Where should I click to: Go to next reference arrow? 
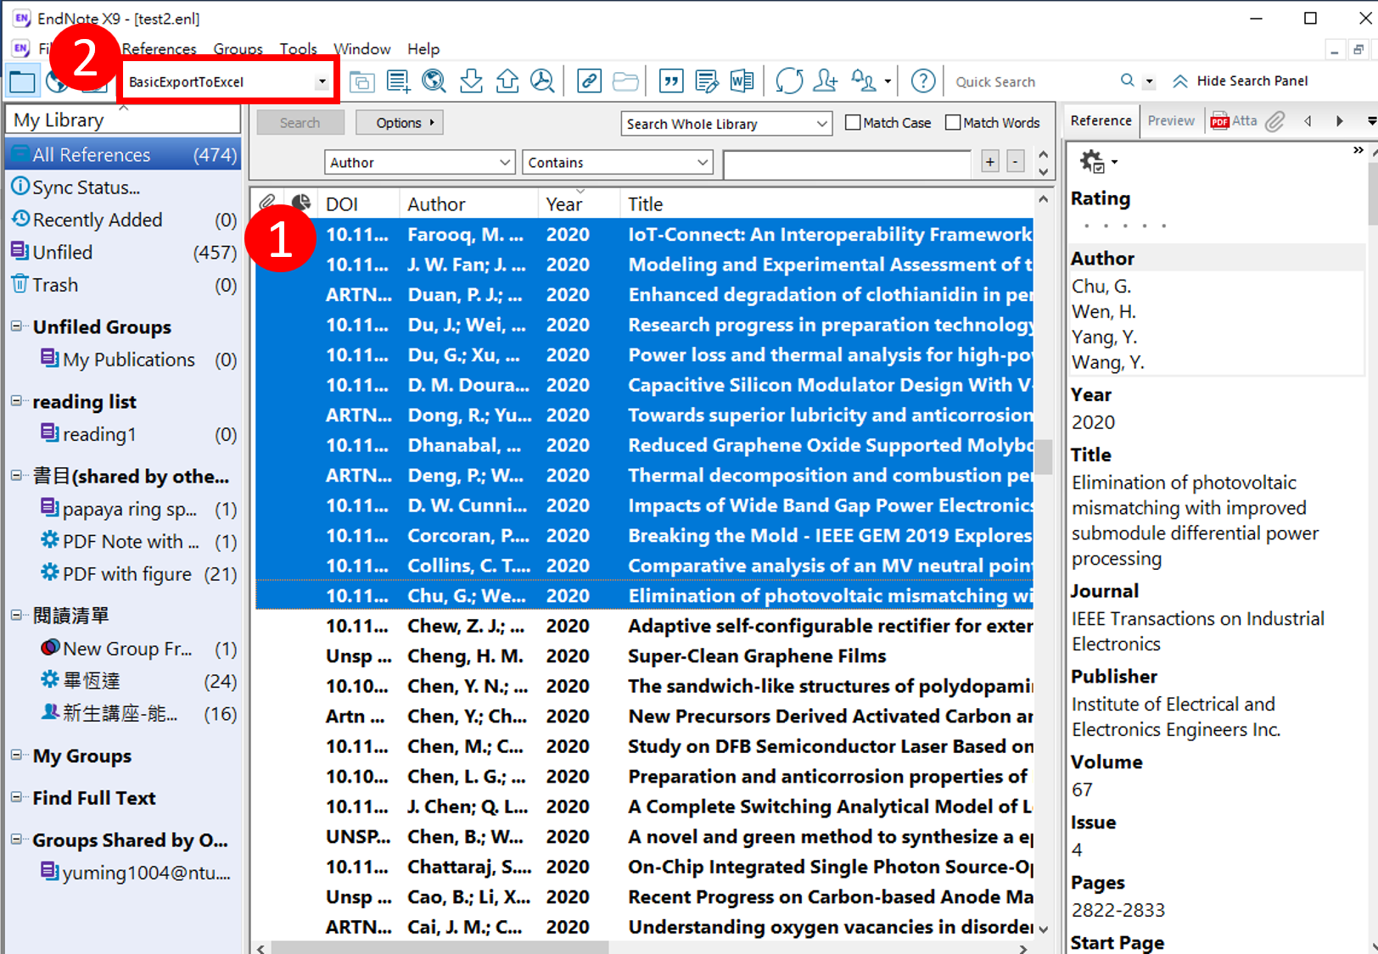1340,121
